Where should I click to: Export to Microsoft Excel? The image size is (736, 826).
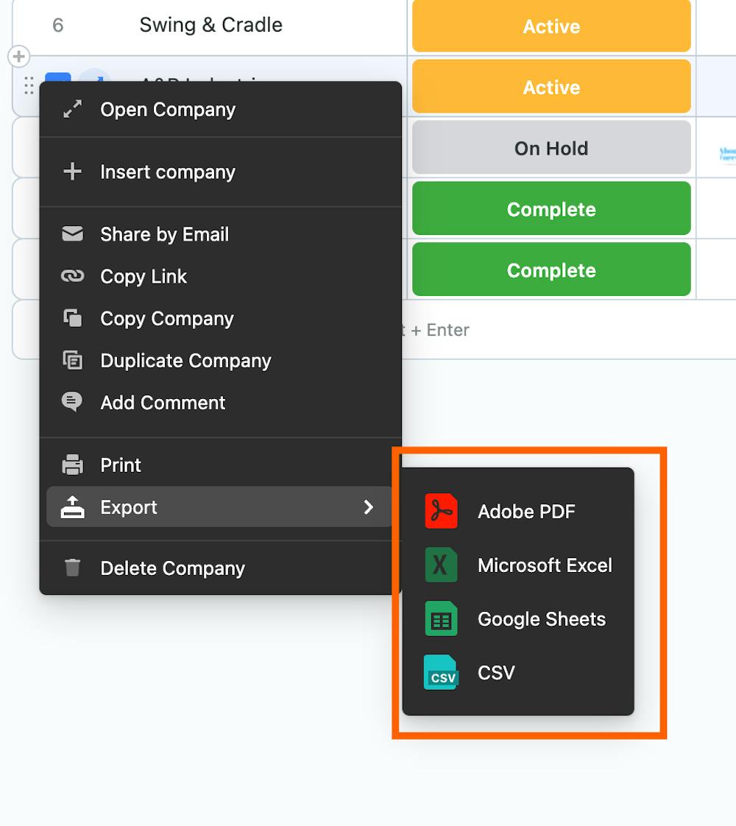click(x=544, y=565)
